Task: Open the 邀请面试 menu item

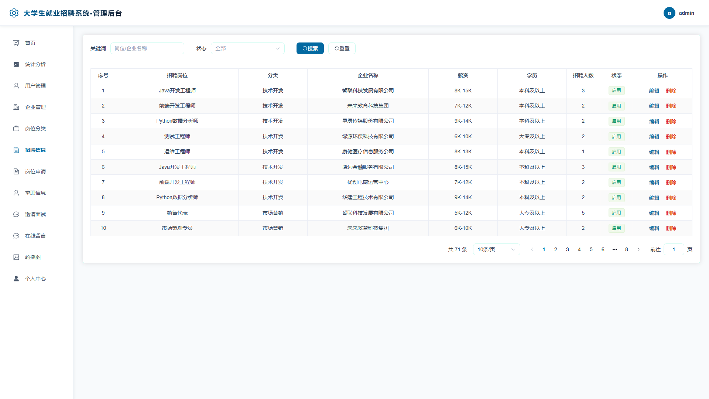Action: point(37,214)
